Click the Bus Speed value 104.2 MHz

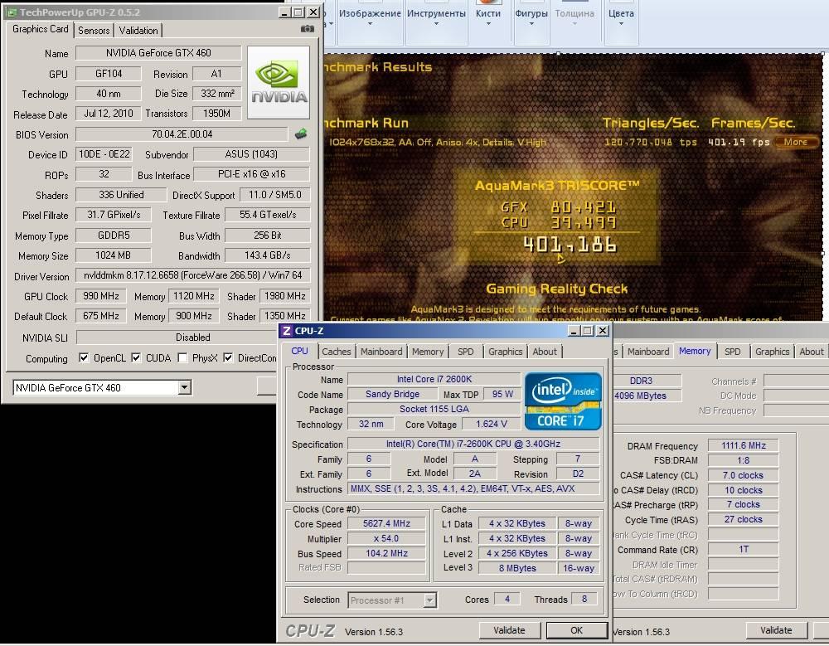click(x=386, y=553)
